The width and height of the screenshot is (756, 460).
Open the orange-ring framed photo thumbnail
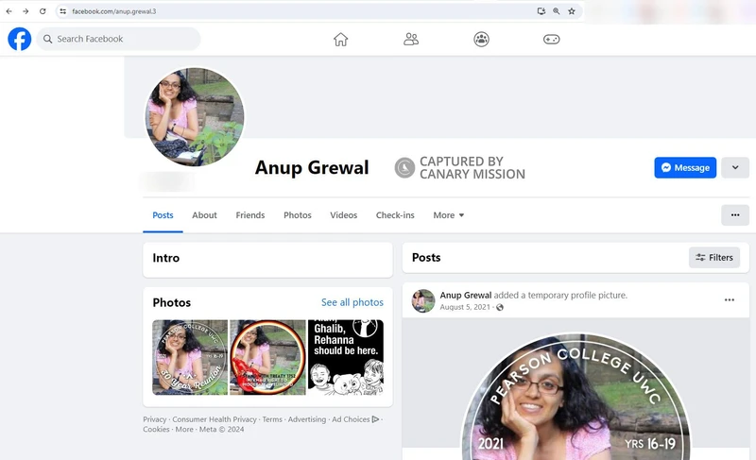(x=268, y=357)
